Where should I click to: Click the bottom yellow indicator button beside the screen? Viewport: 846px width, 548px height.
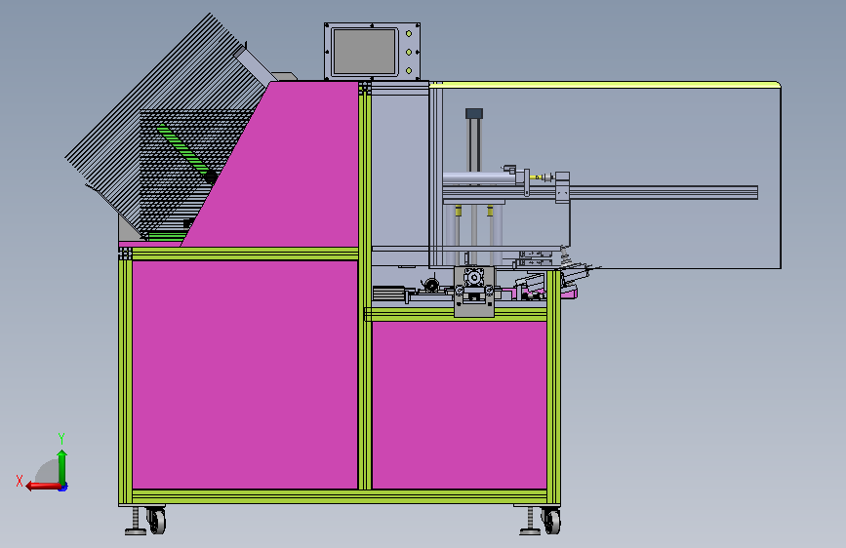tap(409, 70)
